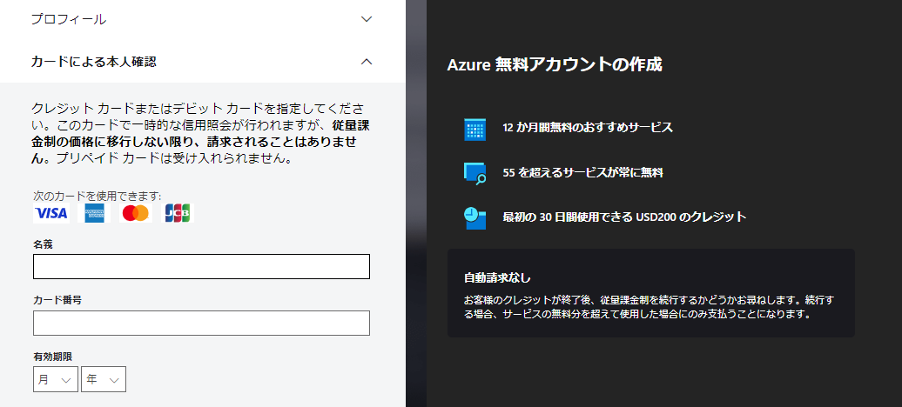
Task: Click the magnifier-window icon for 55 services
Action: (x=475, y=173)
